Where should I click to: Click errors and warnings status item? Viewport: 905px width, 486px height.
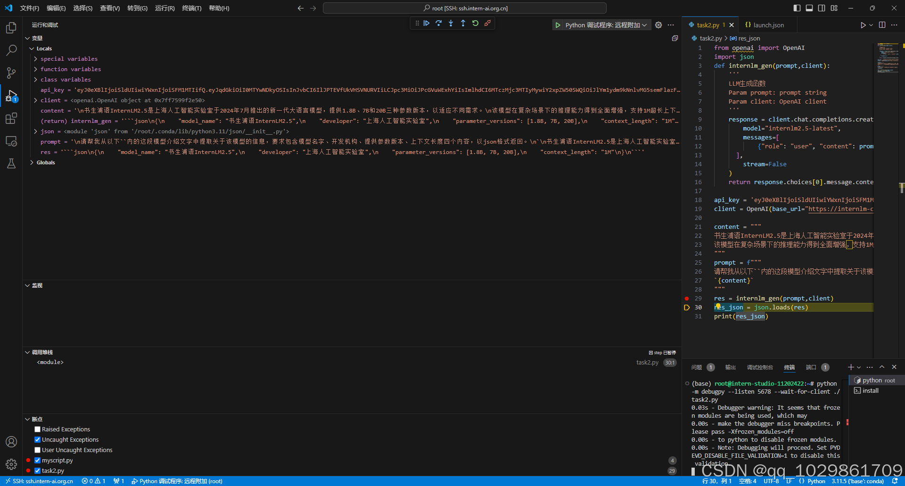click(x=93, y=481)
